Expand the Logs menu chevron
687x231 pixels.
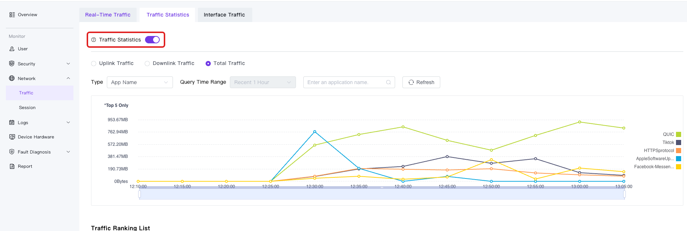tap(68, 122)
